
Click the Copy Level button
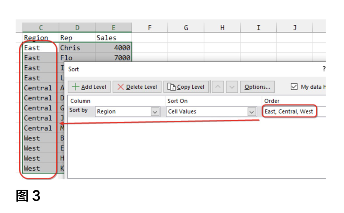click(186, 87)
